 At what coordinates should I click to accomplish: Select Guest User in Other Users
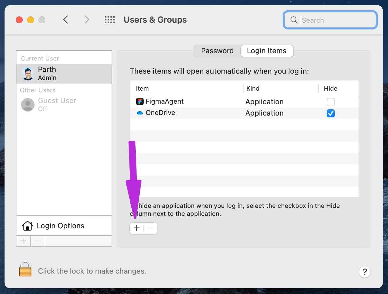64,105
